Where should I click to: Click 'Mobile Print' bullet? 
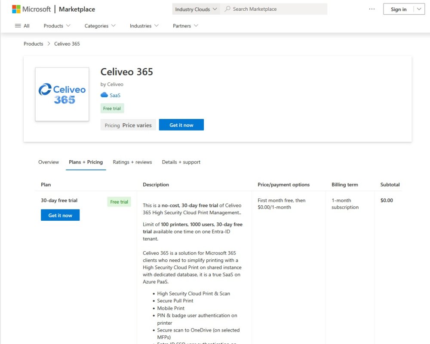(x=171, y=308)
